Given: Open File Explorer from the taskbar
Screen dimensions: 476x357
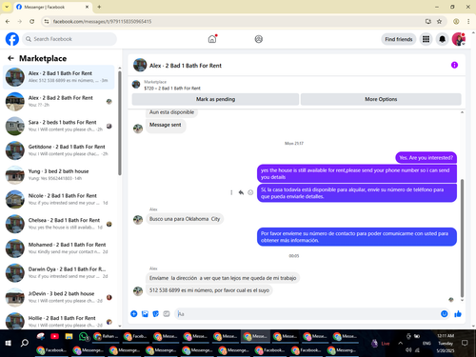Looking at the screenshot, I should click(x=69, y=336).
